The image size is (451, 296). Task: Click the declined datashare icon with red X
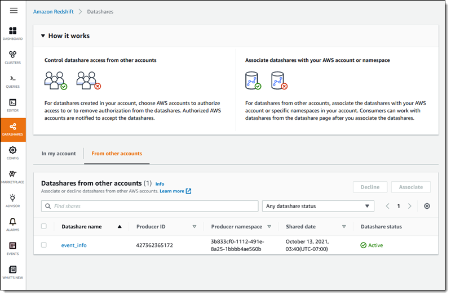coord(279,80)
